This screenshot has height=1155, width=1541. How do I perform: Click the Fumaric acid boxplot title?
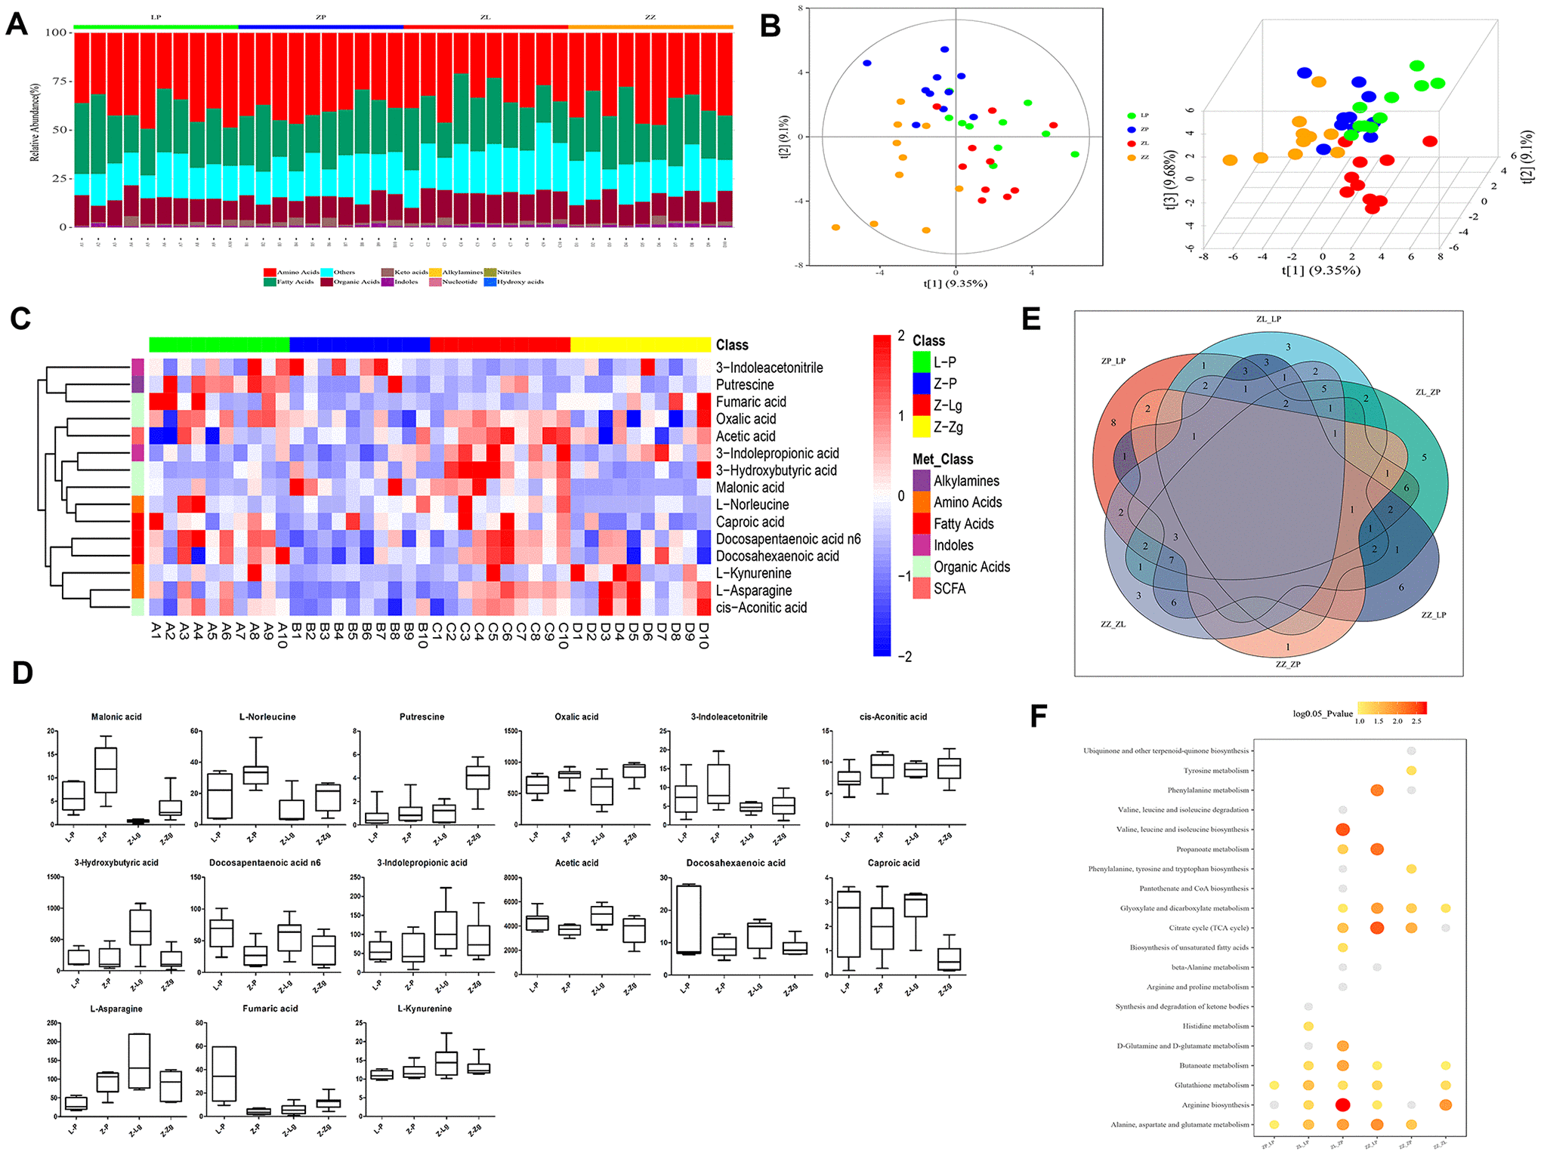click(x=270, y=1009)
